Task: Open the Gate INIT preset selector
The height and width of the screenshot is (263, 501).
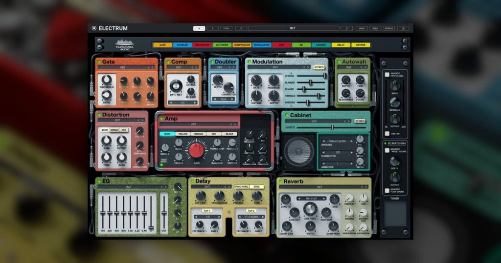Action: click(126, 68)
